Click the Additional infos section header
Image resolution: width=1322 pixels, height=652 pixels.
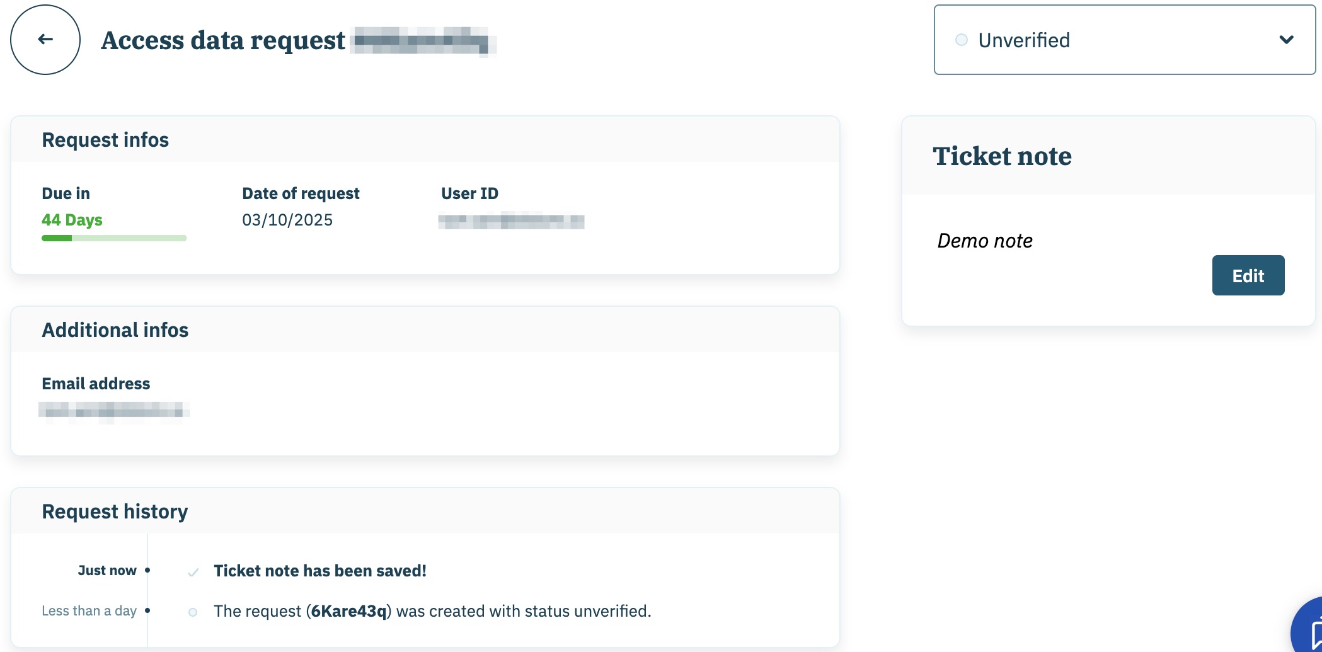[x=115, y=330]
